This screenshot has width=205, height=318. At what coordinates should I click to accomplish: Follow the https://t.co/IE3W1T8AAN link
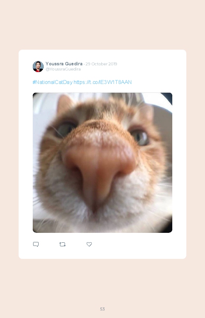tap(102, 82)
